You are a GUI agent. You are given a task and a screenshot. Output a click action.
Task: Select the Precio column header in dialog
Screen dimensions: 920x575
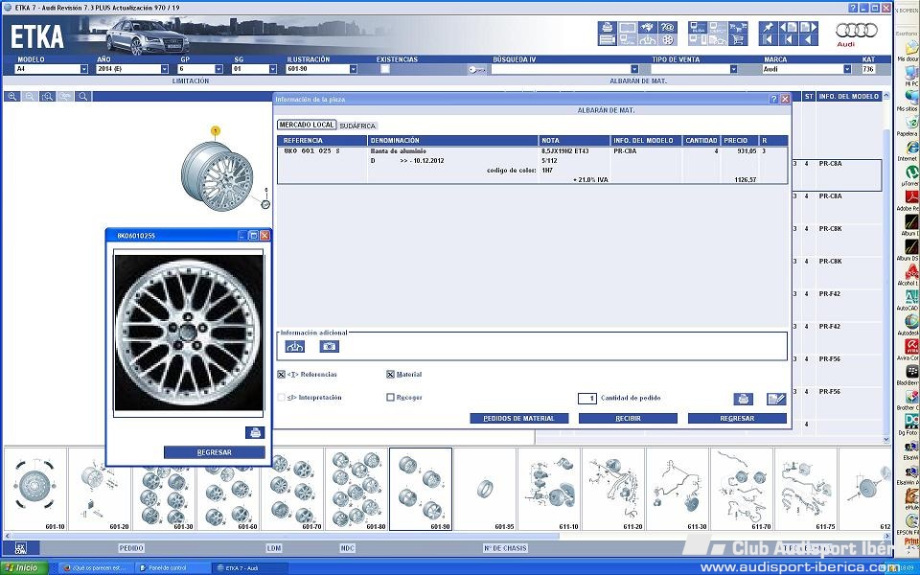(739, 141)
